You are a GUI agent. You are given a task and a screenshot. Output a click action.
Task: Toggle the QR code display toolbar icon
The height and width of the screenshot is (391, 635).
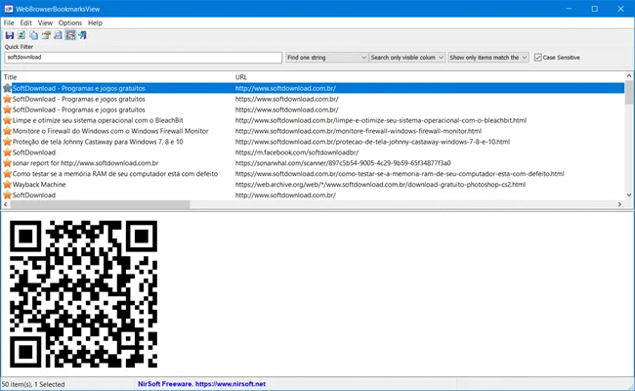click(x=70, y=35)
